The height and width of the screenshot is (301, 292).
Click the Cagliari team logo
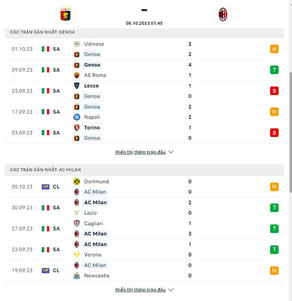click(77, 223)
